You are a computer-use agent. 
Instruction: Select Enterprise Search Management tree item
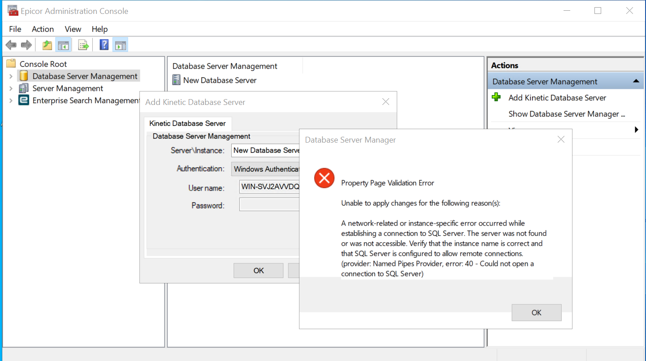[x=86, y=100]
